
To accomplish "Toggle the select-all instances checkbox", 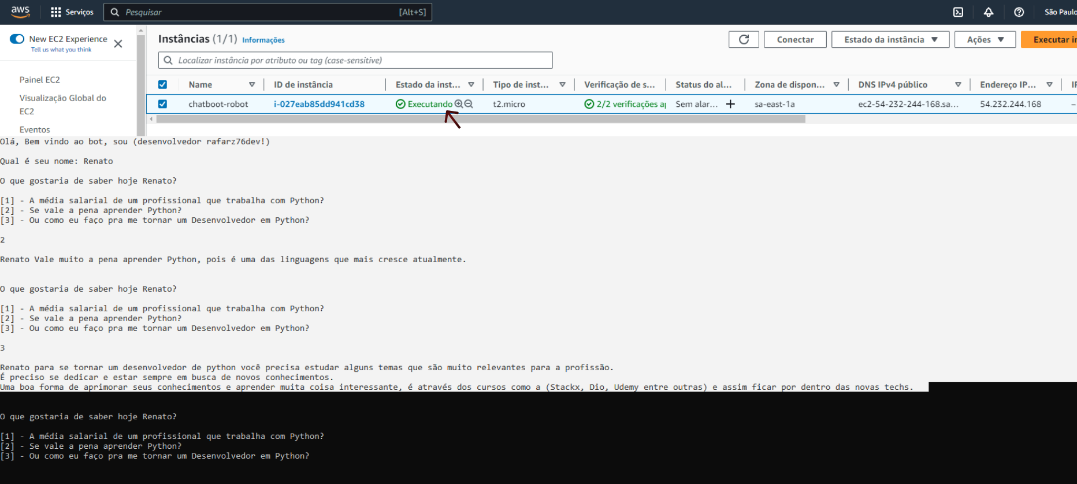I will [x=162, y=84].
